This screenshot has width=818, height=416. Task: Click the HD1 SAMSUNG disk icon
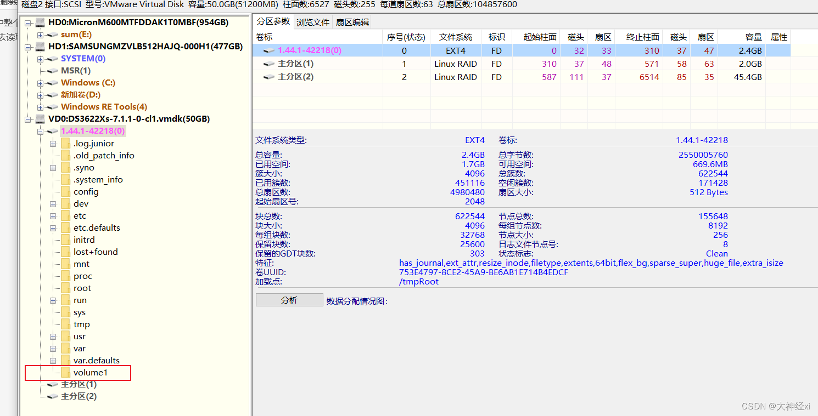(x=40, y=47)
